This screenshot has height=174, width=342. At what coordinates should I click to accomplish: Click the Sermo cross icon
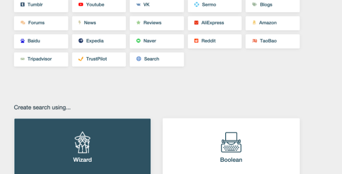pyautogui.click(x=196, y=4)
